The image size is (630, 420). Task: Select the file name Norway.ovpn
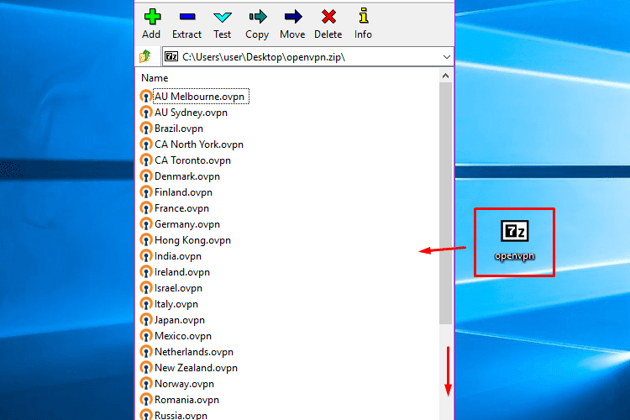point(185,384)
